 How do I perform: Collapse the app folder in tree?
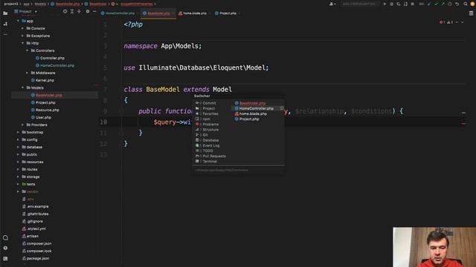(18, 21)
